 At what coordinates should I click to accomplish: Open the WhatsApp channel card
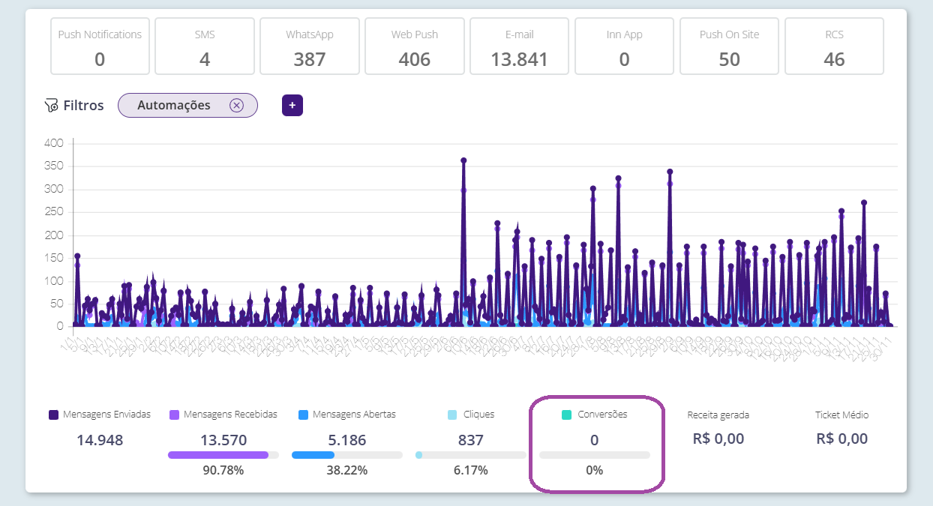310,46
